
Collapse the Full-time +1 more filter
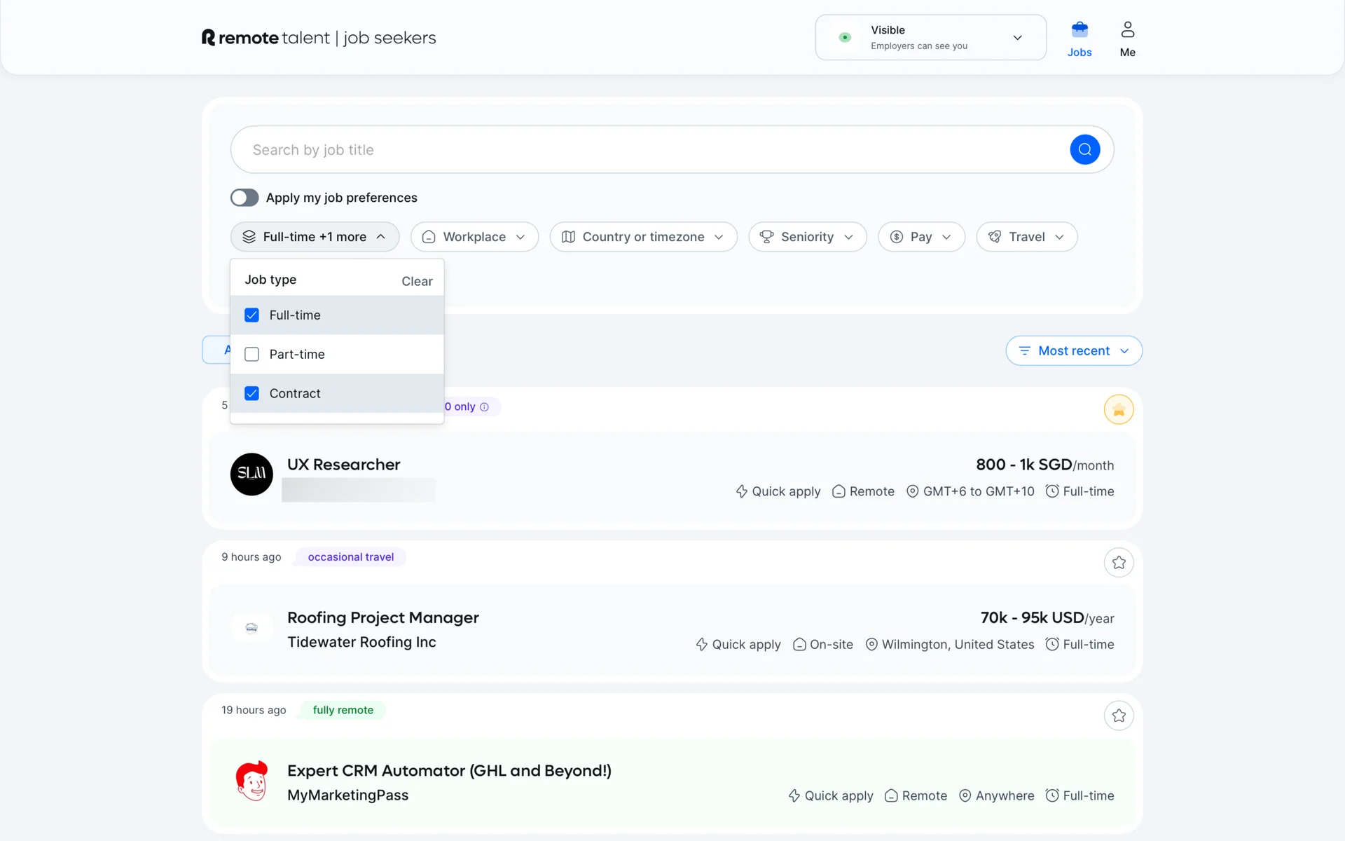[x=315, y=237]
